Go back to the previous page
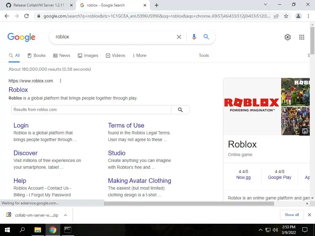The height and width of the screenshot is (236, 315). point(7,16)
